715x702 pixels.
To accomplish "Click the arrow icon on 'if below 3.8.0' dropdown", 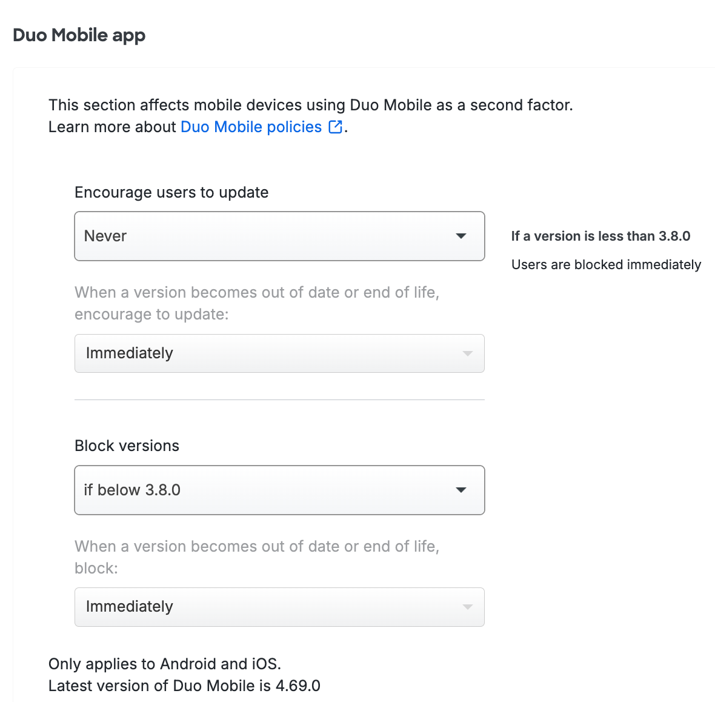I will coord(461,490).
